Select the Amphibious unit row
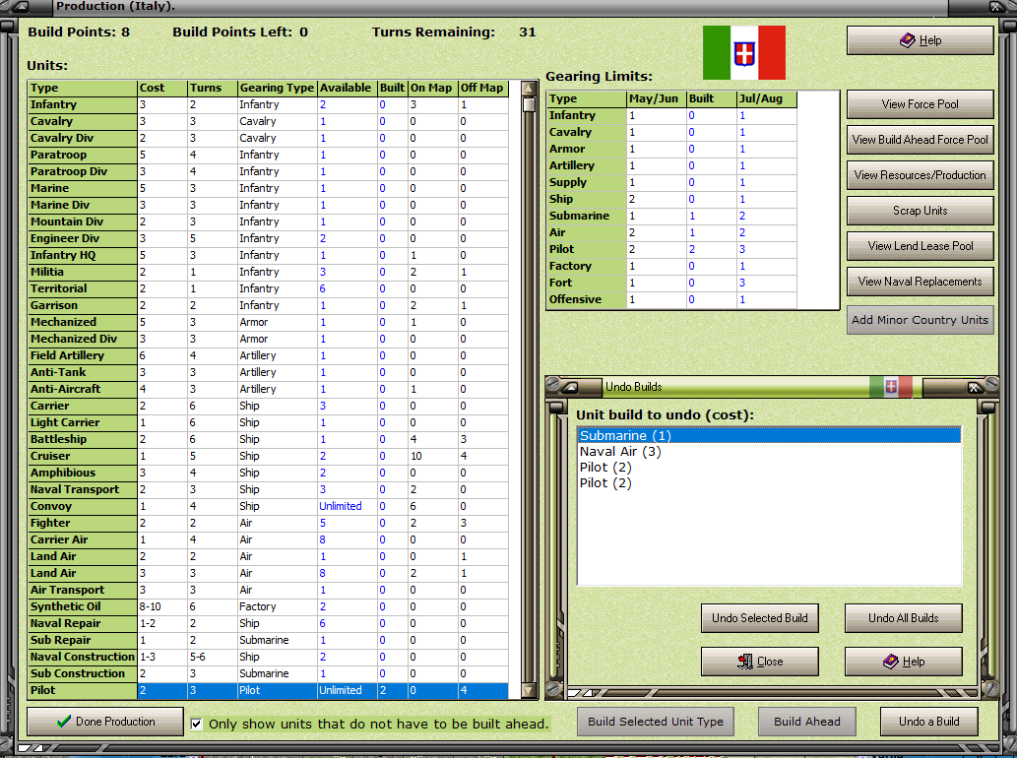This screenshot has width=1017, height=759. [268, 473]
